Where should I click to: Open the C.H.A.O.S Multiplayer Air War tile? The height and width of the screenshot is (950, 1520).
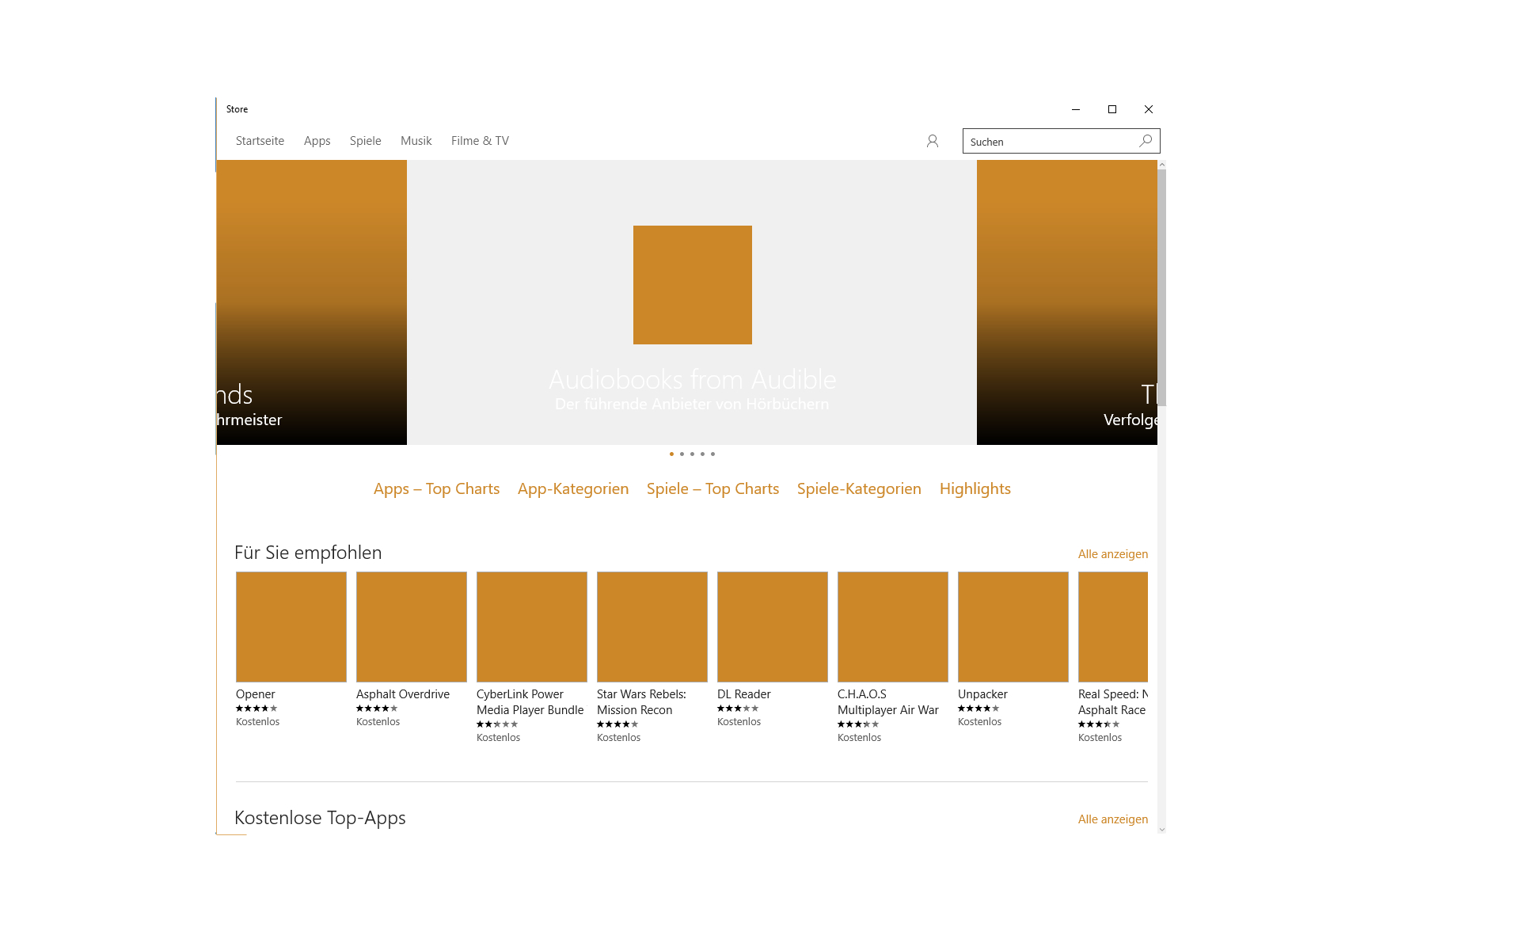tap(893, 627)
